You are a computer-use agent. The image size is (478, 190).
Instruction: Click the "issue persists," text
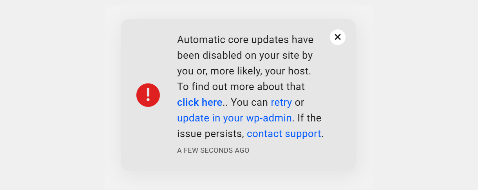[210, 134]
